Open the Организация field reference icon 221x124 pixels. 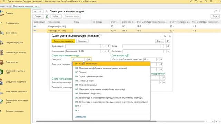[x=108, y=46]
